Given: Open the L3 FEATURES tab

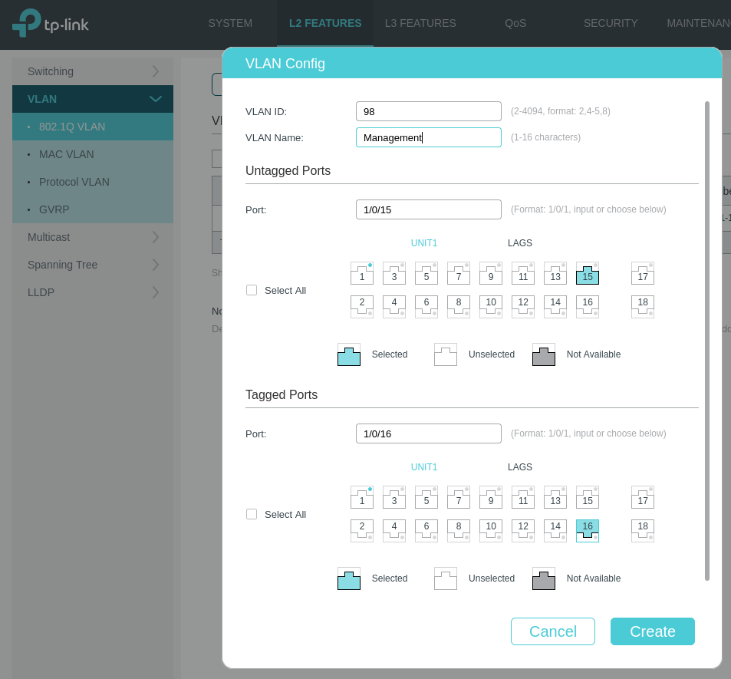Looking at the screenshot, I should 420,23.
